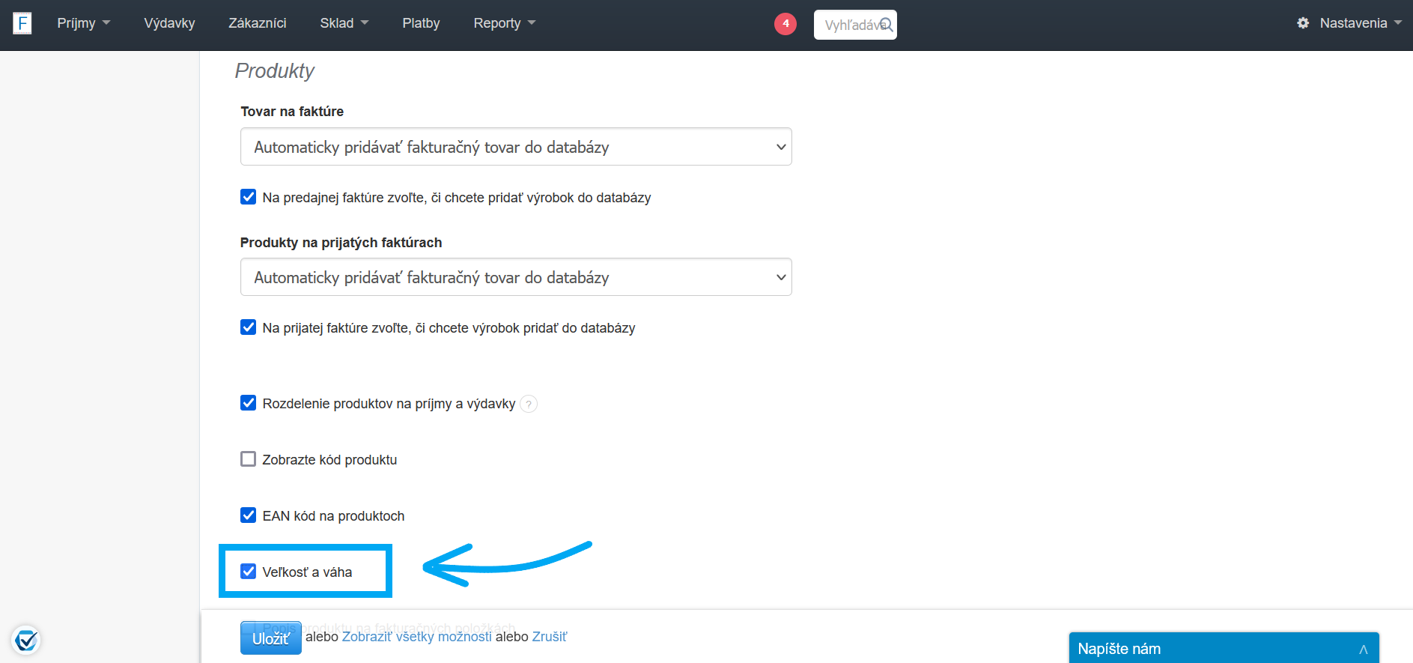Image resolution: width=1413 pixels, height=663 pixels.
Task: Go to Výdavky in the navigation bar
Action: tap(169, 23)
